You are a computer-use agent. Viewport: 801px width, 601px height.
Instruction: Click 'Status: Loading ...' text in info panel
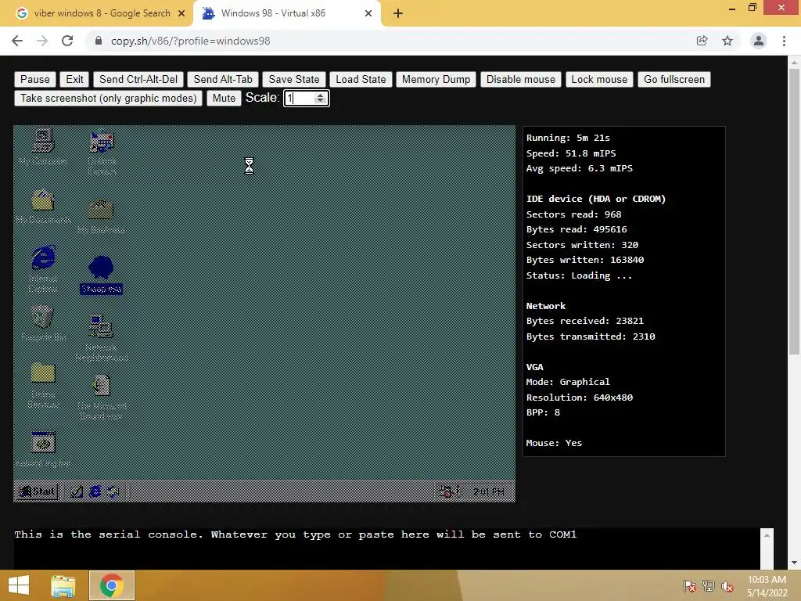click(x=579, y=275)
